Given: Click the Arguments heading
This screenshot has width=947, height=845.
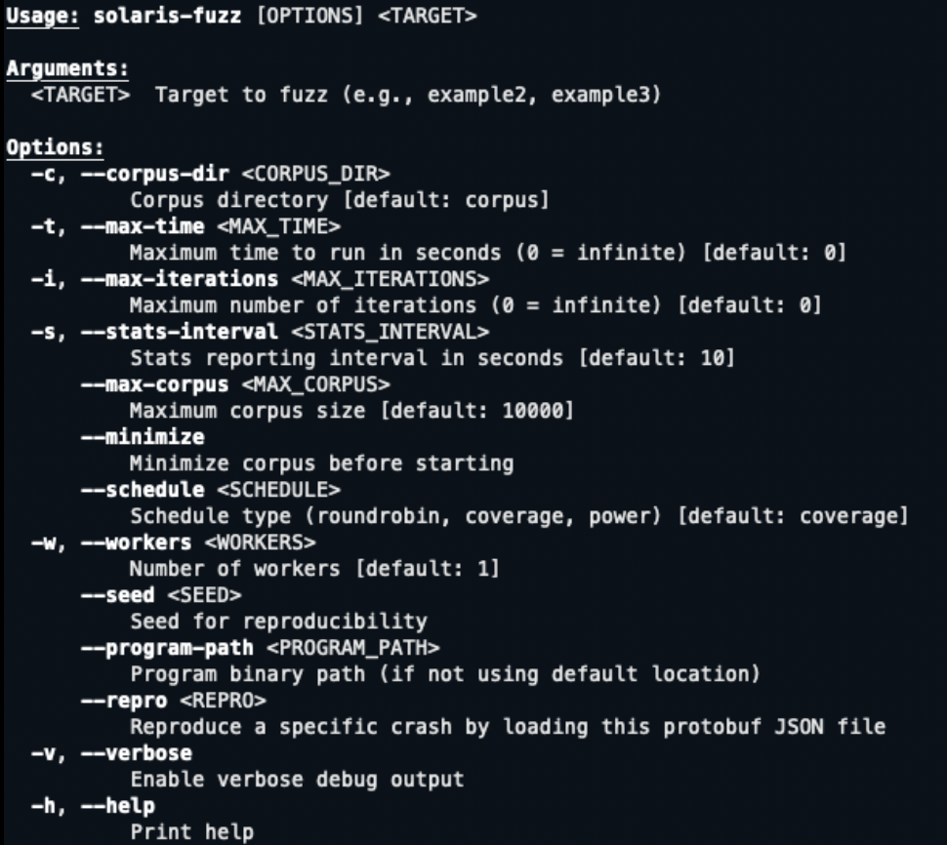Looking at the screenshot, I should click(67, 70).
